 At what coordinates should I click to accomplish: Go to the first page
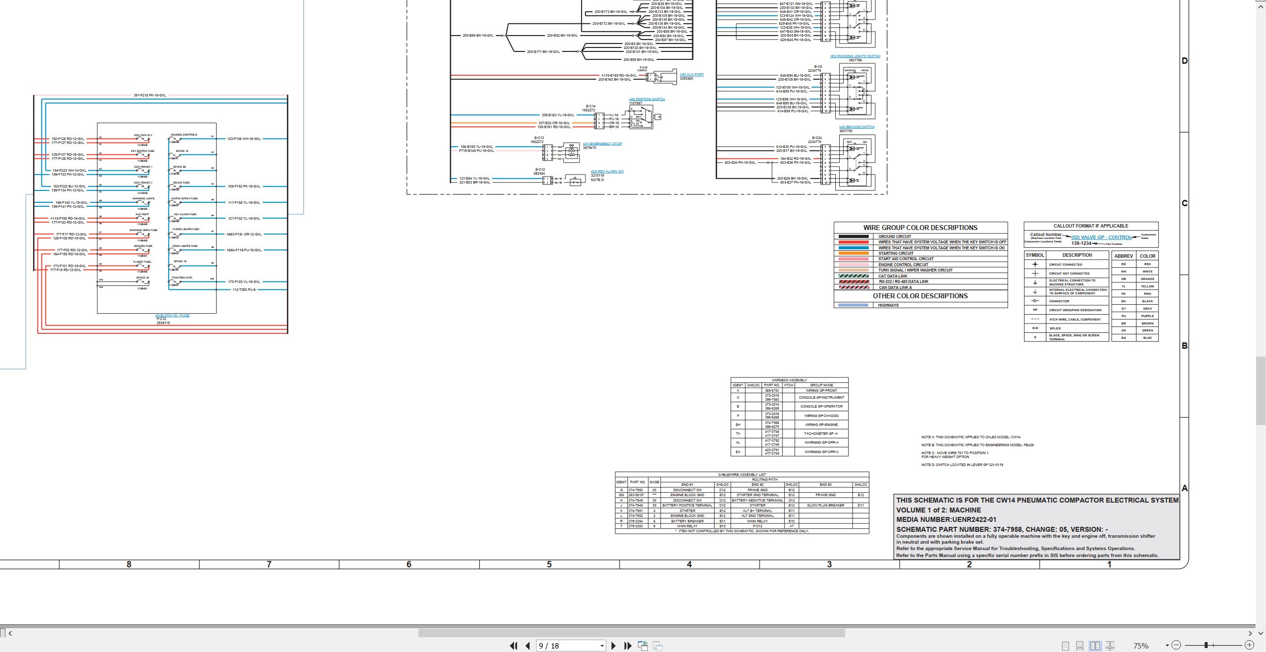514,646
